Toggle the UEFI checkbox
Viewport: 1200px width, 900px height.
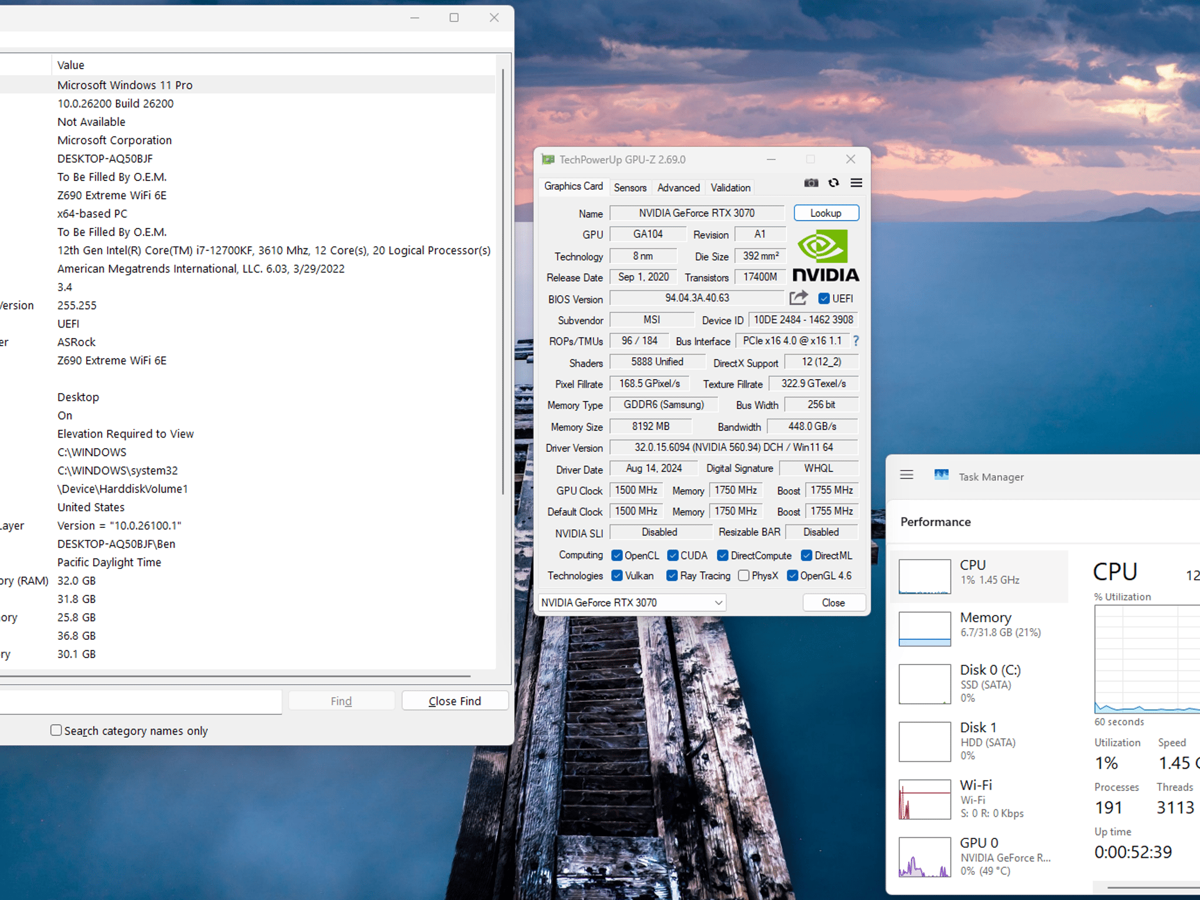click(x=824, y=299)
